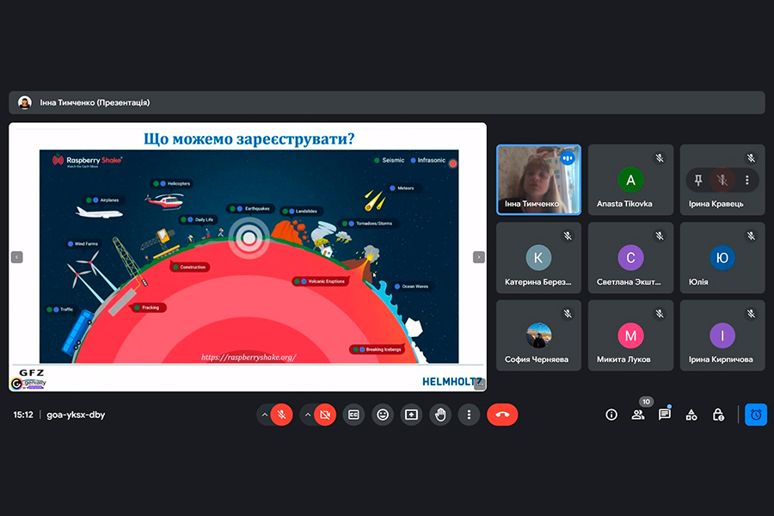Viewport: 774px width, 516px height.
Task: Go to next slide arrow
Action: [x=479, y=257]
